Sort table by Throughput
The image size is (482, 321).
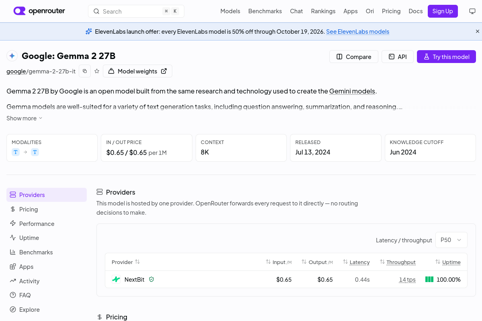coord(398,262)
